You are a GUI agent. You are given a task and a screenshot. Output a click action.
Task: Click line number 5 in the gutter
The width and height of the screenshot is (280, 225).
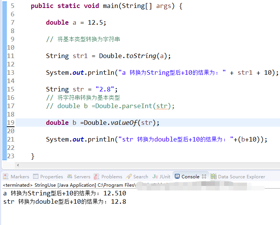12,6
